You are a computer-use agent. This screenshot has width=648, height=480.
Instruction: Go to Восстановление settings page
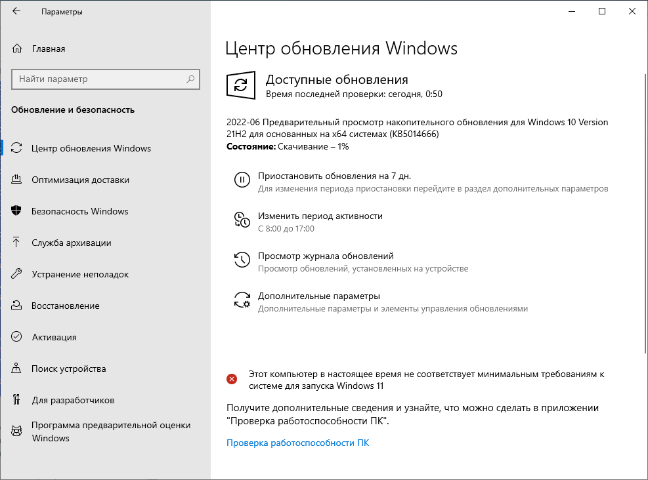coord(66,306)
